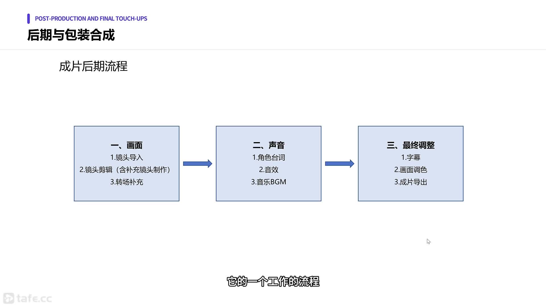546x307 pixels.
Task: Click the second blue arrow before 最终调整
Action: coord(339,163)
